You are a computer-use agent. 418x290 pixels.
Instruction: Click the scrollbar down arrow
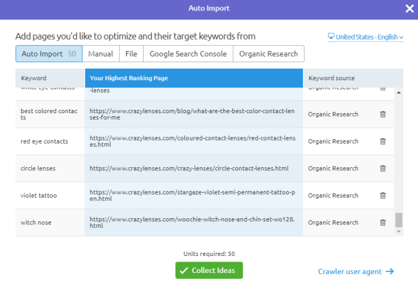[399, 232]
